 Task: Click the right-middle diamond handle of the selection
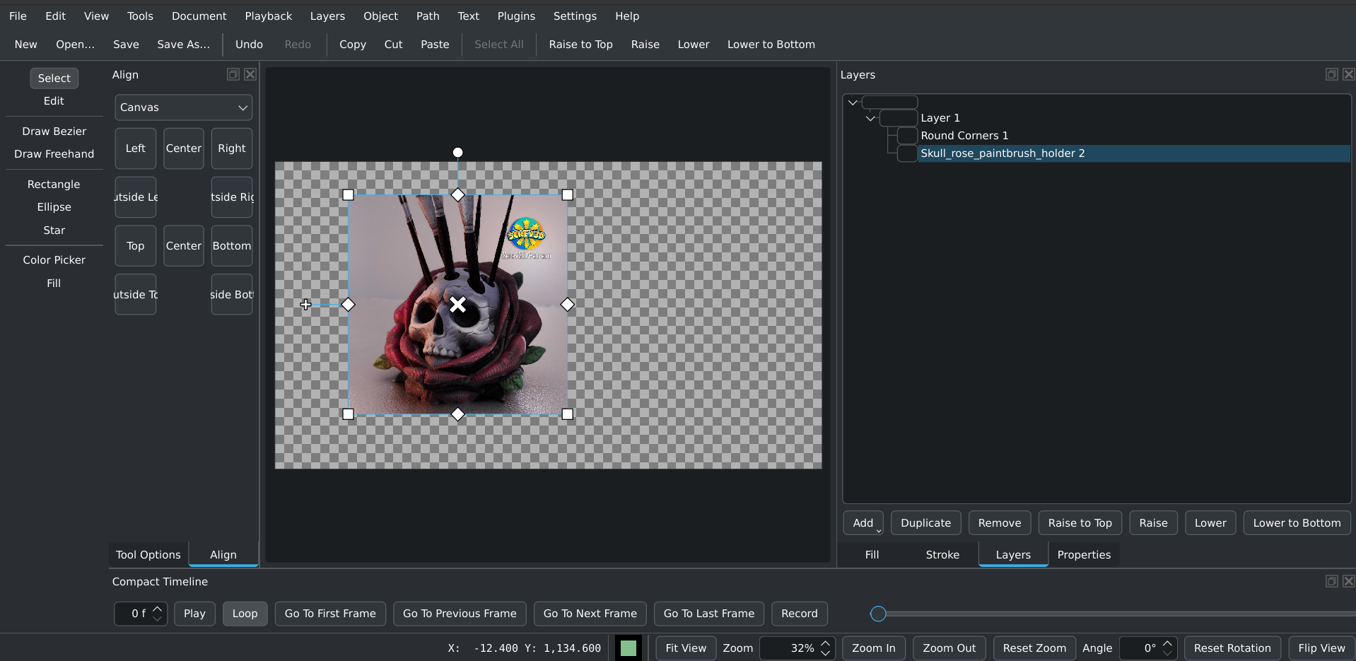(x=567, y=305)
